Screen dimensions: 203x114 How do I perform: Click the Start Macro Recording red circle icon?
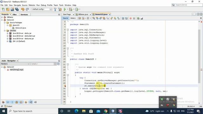click(131, 18)
